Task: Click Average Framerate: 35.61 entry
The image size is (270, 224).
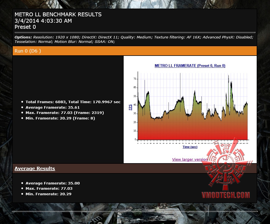Action: 52,108
